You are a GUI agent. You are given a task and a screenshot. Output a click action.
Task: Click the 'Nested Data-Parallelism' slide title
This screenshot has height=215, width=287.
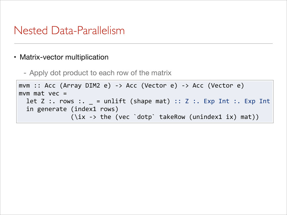[x=70, y=30]
